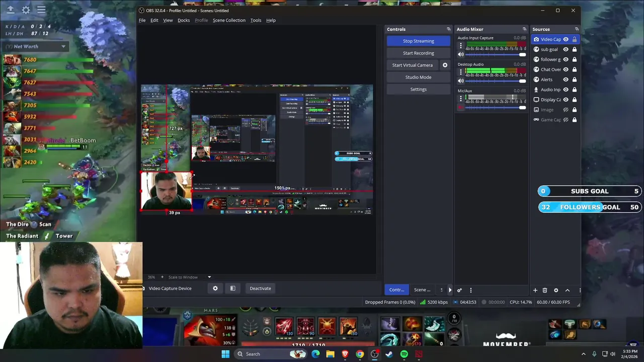
Task: Move selected source up
Action: (568, 290)
